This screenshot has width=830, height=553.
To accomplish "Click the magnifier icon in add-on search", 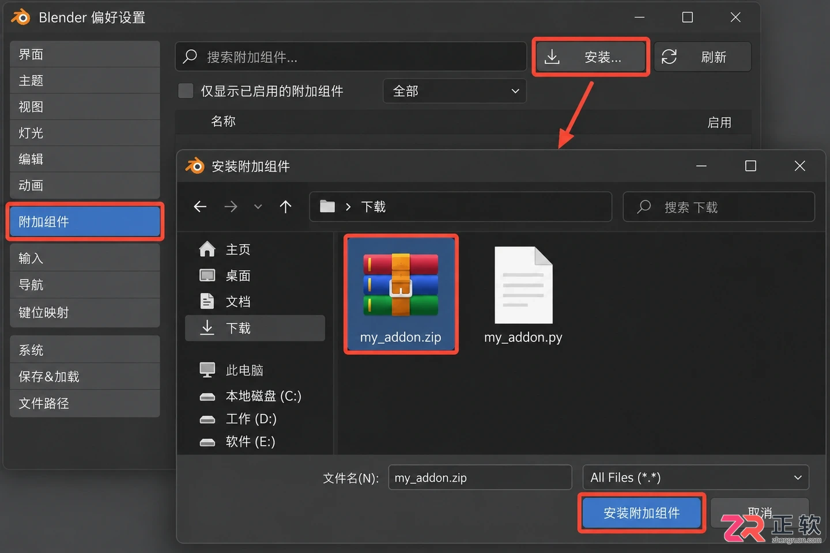I will [x=190, y=56].
